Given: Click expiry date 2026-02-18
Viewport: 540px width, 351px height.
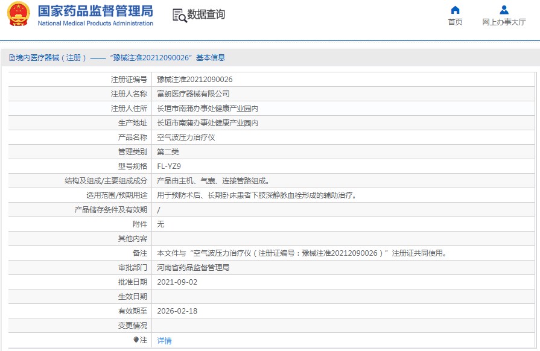Looking at the screenshot, I should click(x=177, y=311).
